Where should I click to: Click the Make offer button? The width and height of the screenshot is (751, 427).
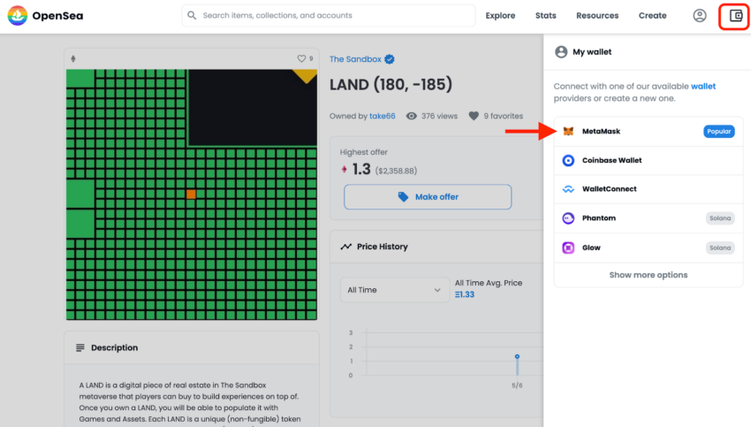pos(428,197)
